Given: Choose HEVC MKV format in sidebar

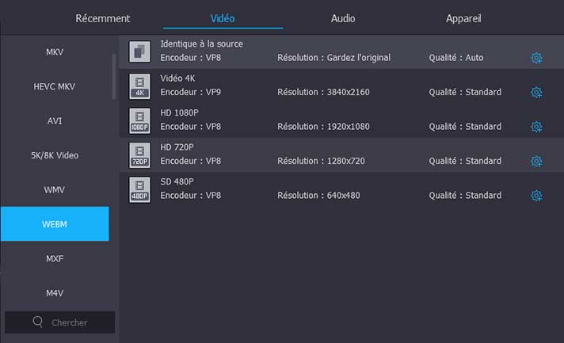Looking at the screenshot, I should coord(55,86).
